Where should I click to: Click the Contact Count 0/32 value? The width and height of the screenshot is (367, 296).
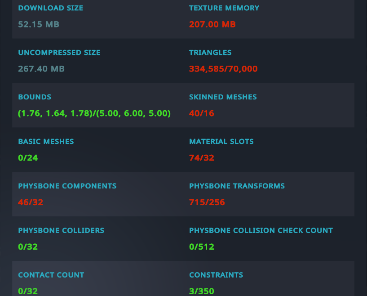click(x=28, y=292)
